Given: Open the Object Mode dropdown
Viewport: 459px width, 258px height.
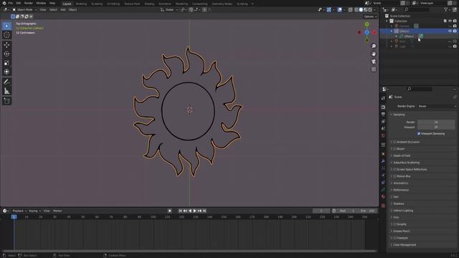Looking at the screenshot, I should pos(24,9).
